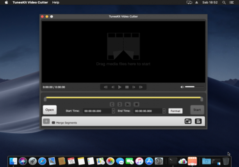239x167 pixels.
Task: Open the TunesKit Video Cutter menu
Action: click(30, 2)
